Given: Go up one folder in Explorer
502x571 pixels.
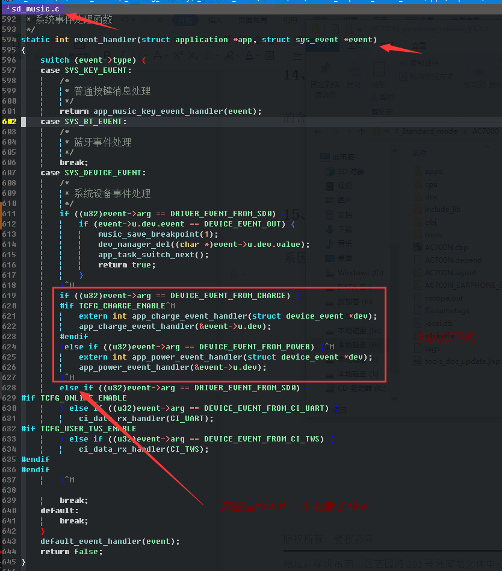Looking at the screenshot, I should 362,131.
